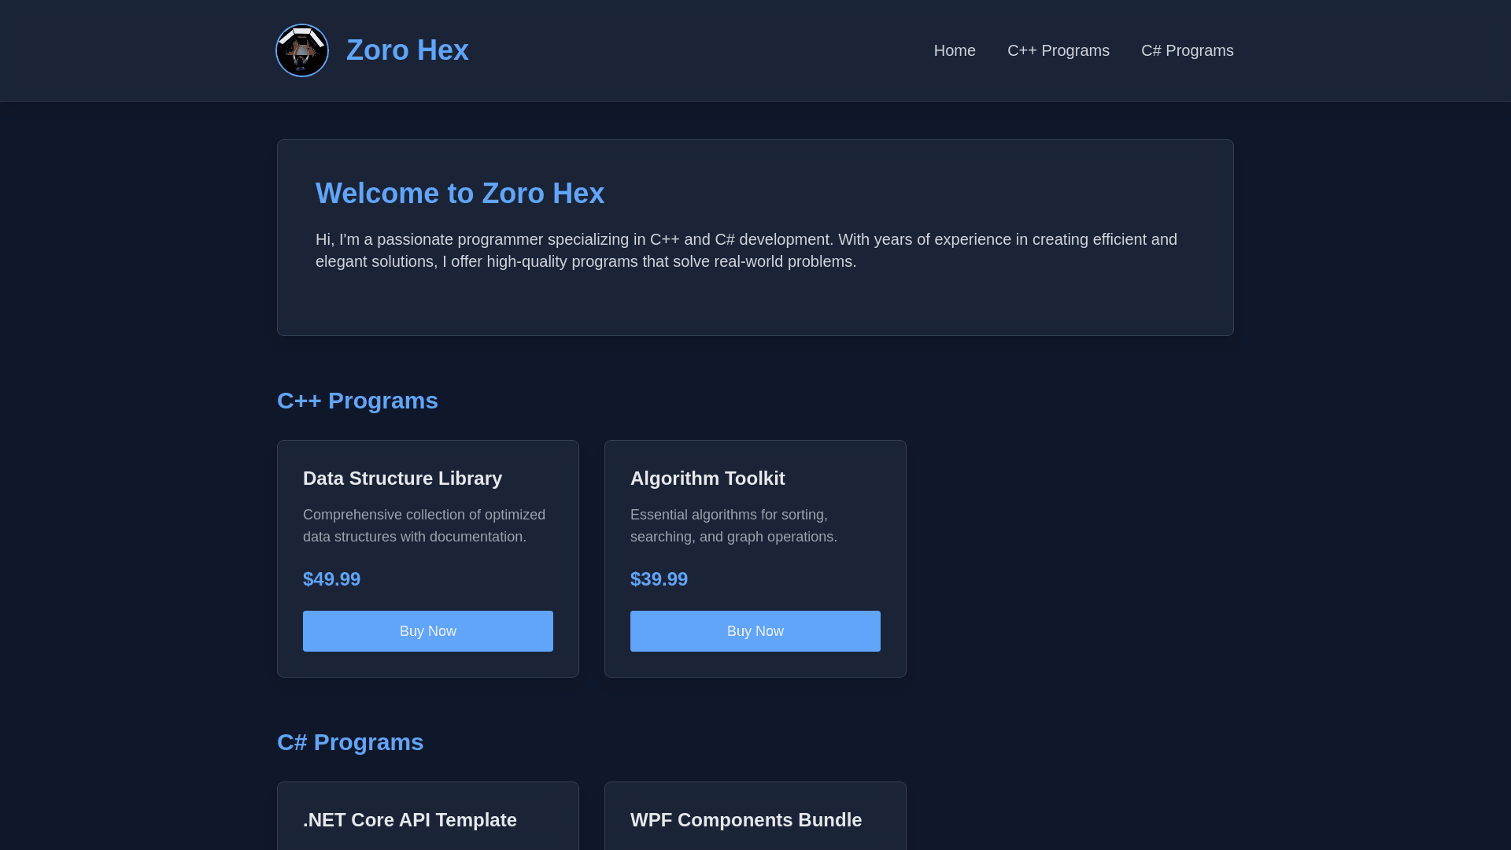Screen dimensions: 1511x850
Task: Click the Welcome to Zoro Hex heading
Action: pos(460,194)
